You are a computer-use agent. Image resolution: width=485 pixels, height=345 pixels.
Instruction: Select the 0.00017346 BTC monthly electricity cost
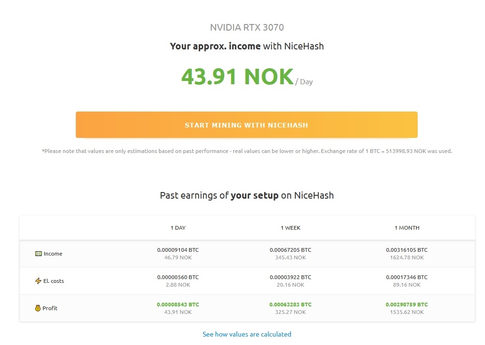point(407,277)
